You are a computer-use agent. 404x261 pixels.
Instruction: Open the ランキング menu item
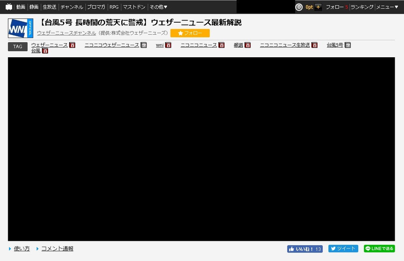(x=362, y=7)
